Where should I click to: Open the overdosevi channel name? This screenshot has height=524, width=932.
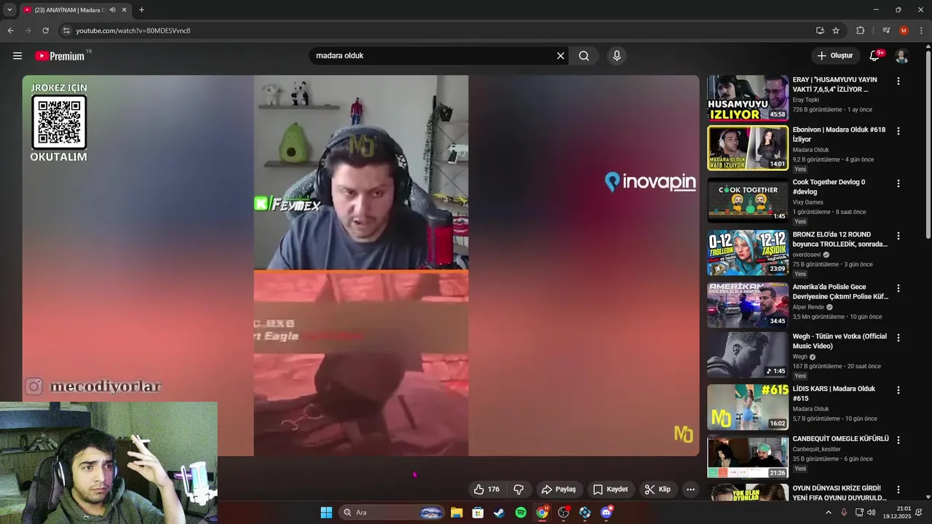point(806,255)
